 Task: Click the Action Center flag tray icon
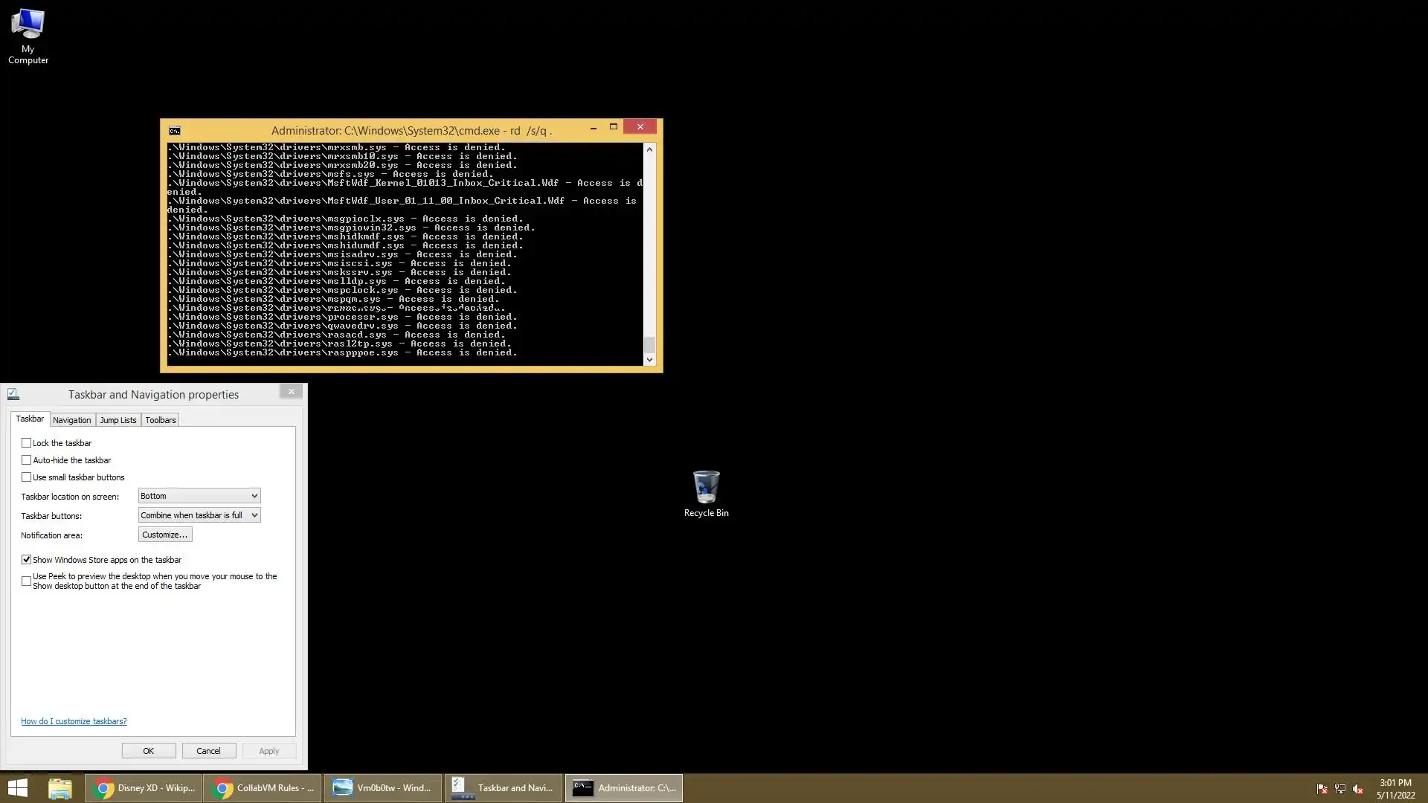click(1322, 789)
